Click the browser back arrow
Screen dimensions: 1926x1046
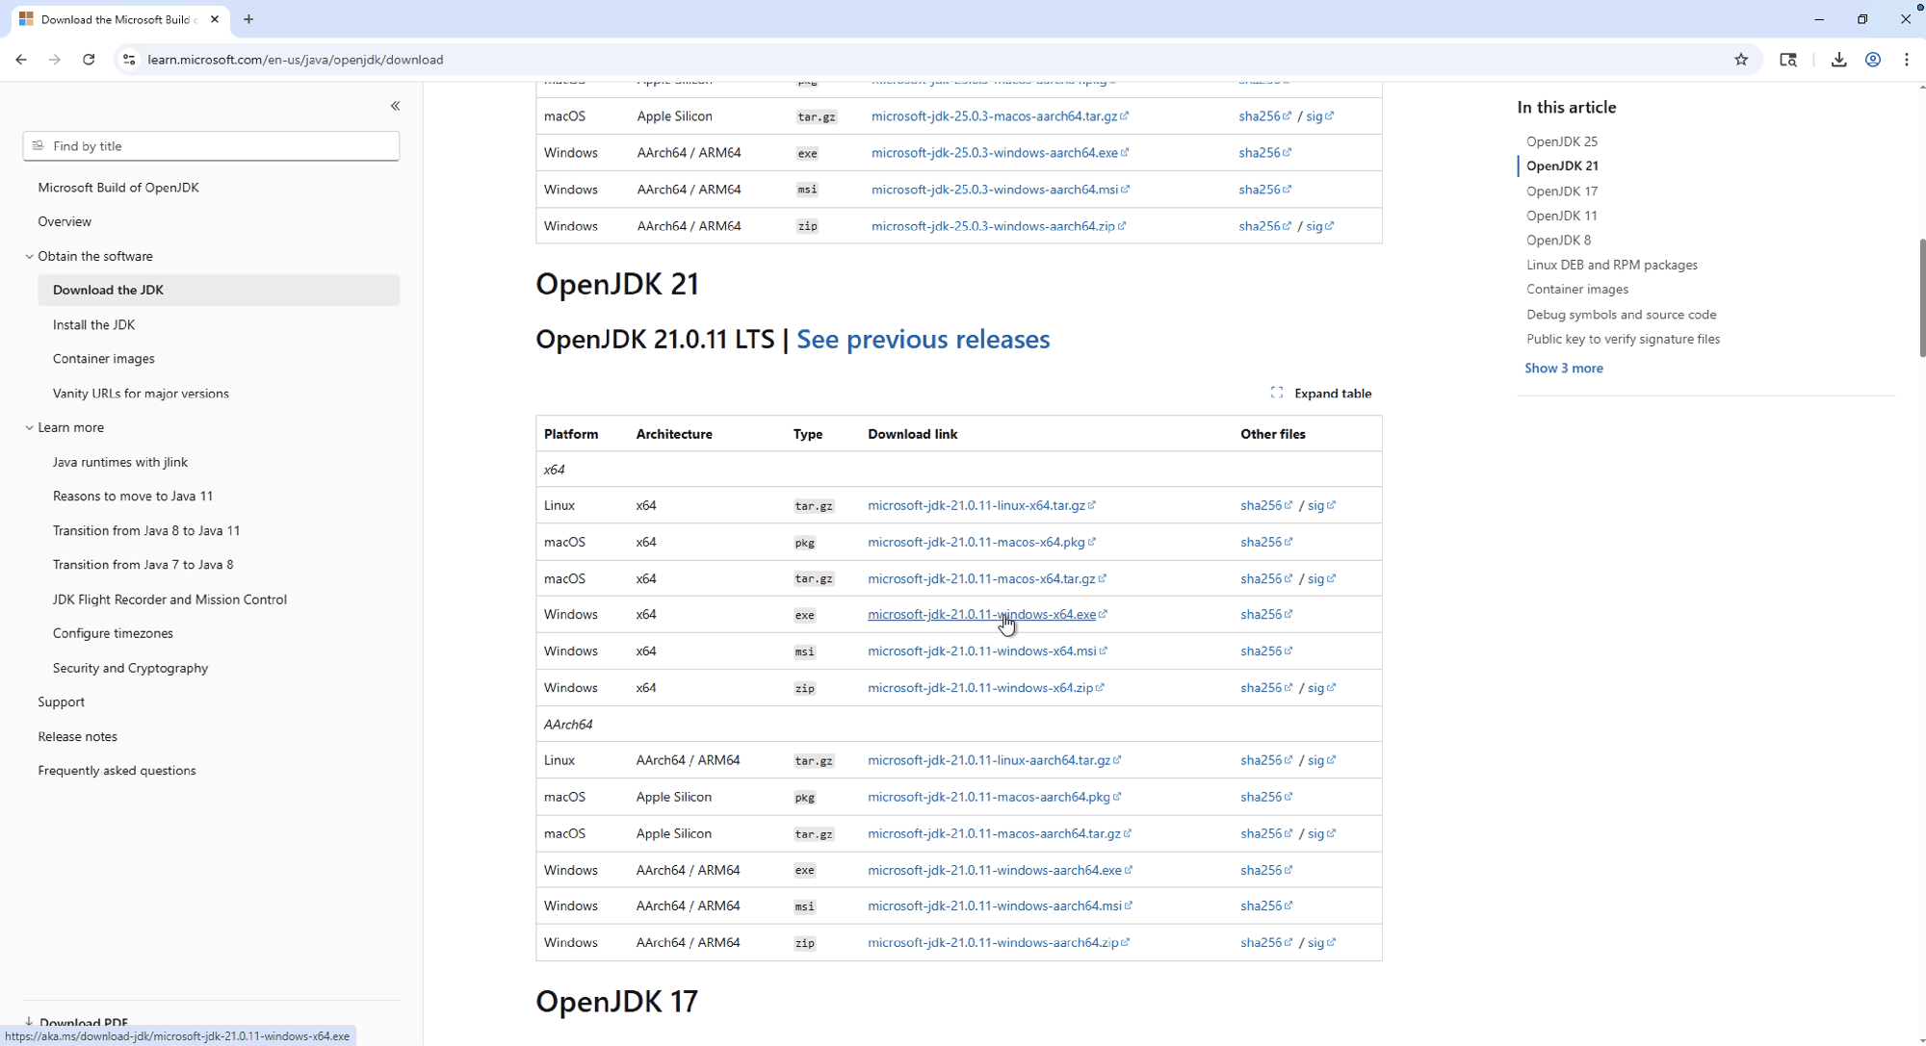click(21, 60)
